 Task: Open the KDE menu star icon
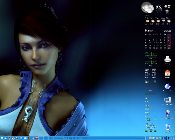[2, 138]
